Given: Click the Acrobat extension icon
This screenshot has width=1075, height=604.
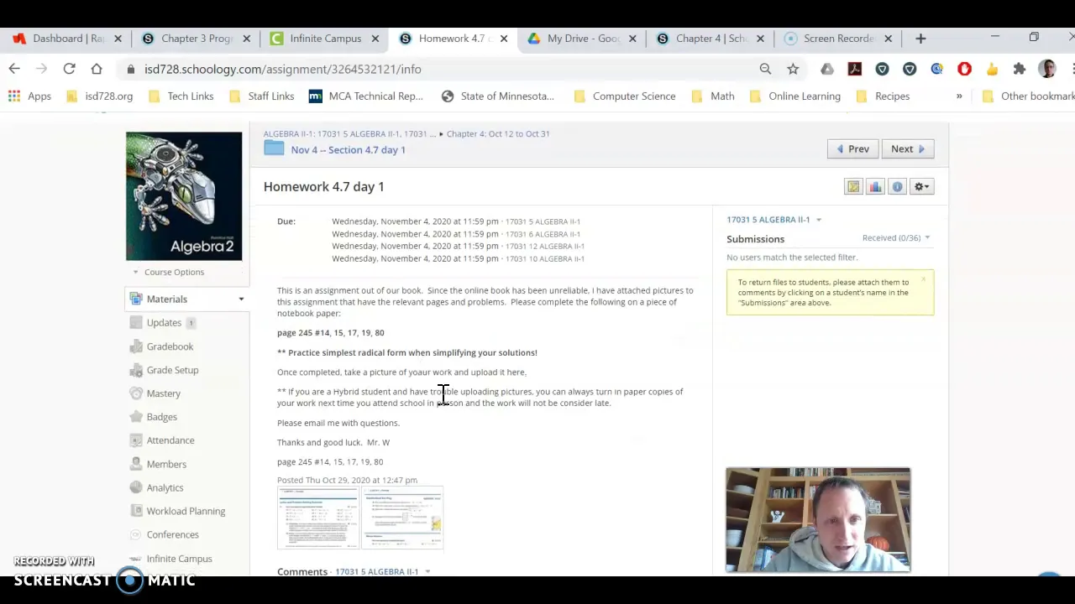Looking at the screenshot, I should [x=855, y=69].
